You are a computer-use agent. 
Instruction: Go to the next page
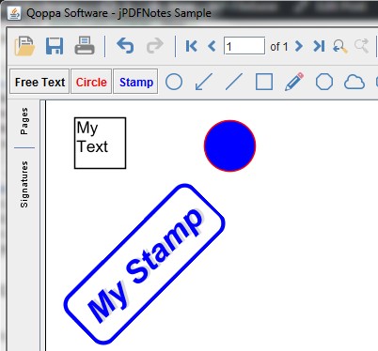coord(299,46)
